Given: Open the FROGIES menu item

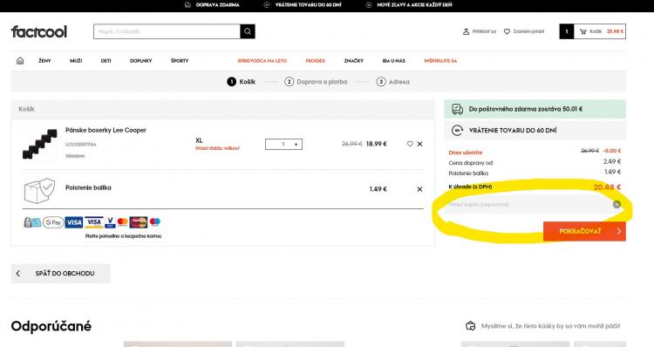Looking at the screenshot, I should pos(316,61).
